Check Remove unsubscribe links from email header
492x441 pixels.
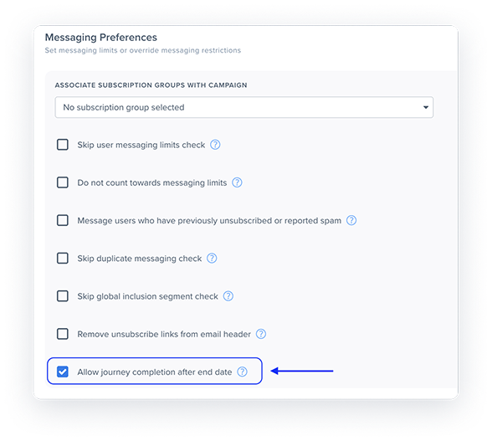pos(63,334)
